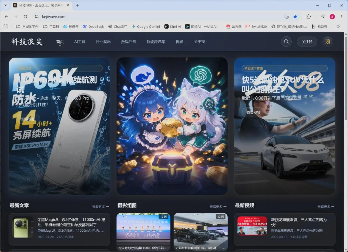
Task: Open the green phone article thumbnail
Action: coord(23,227)
